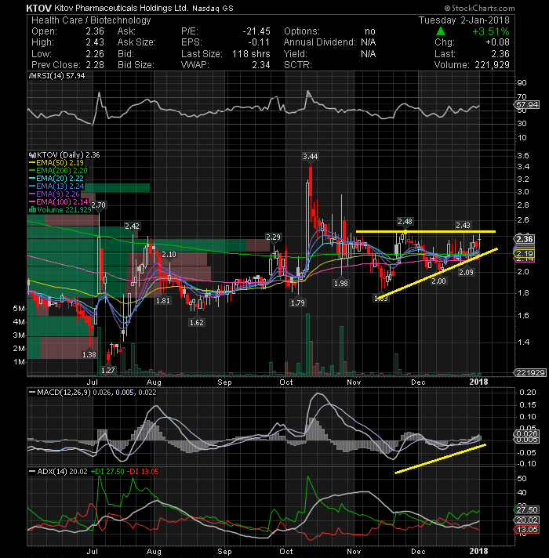The height and width of the screenshot is (558, 549).
Task: Click the Volume 221,929 legend entry
Action: pos(60,209)
